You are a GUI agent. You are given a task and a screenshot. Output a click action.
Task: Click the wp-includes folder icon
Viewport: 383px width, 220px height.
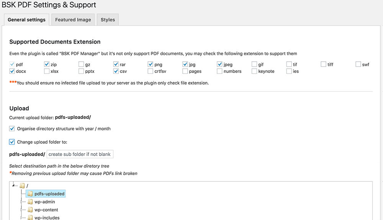(x=30, y=218)
